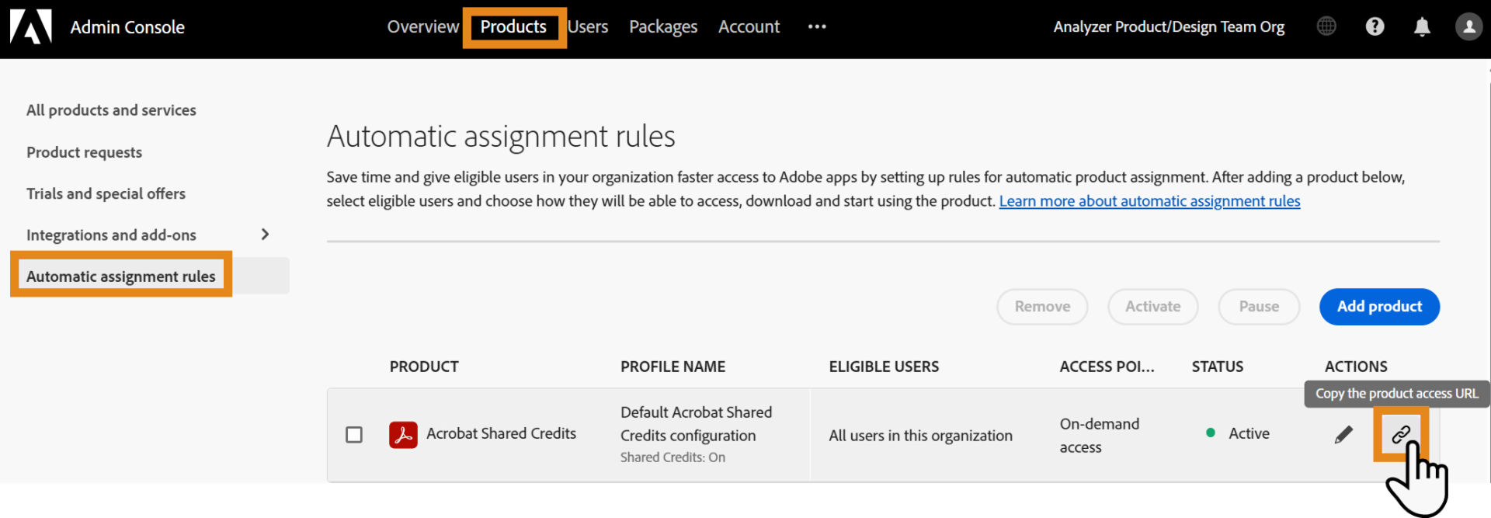Open the notifications bell
1491x518 pixels.
coord(1422,27)
